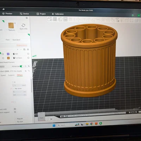The image size is (141, 141).
Task: Toggle the objects' support checkbox
Action: point(15,112)
